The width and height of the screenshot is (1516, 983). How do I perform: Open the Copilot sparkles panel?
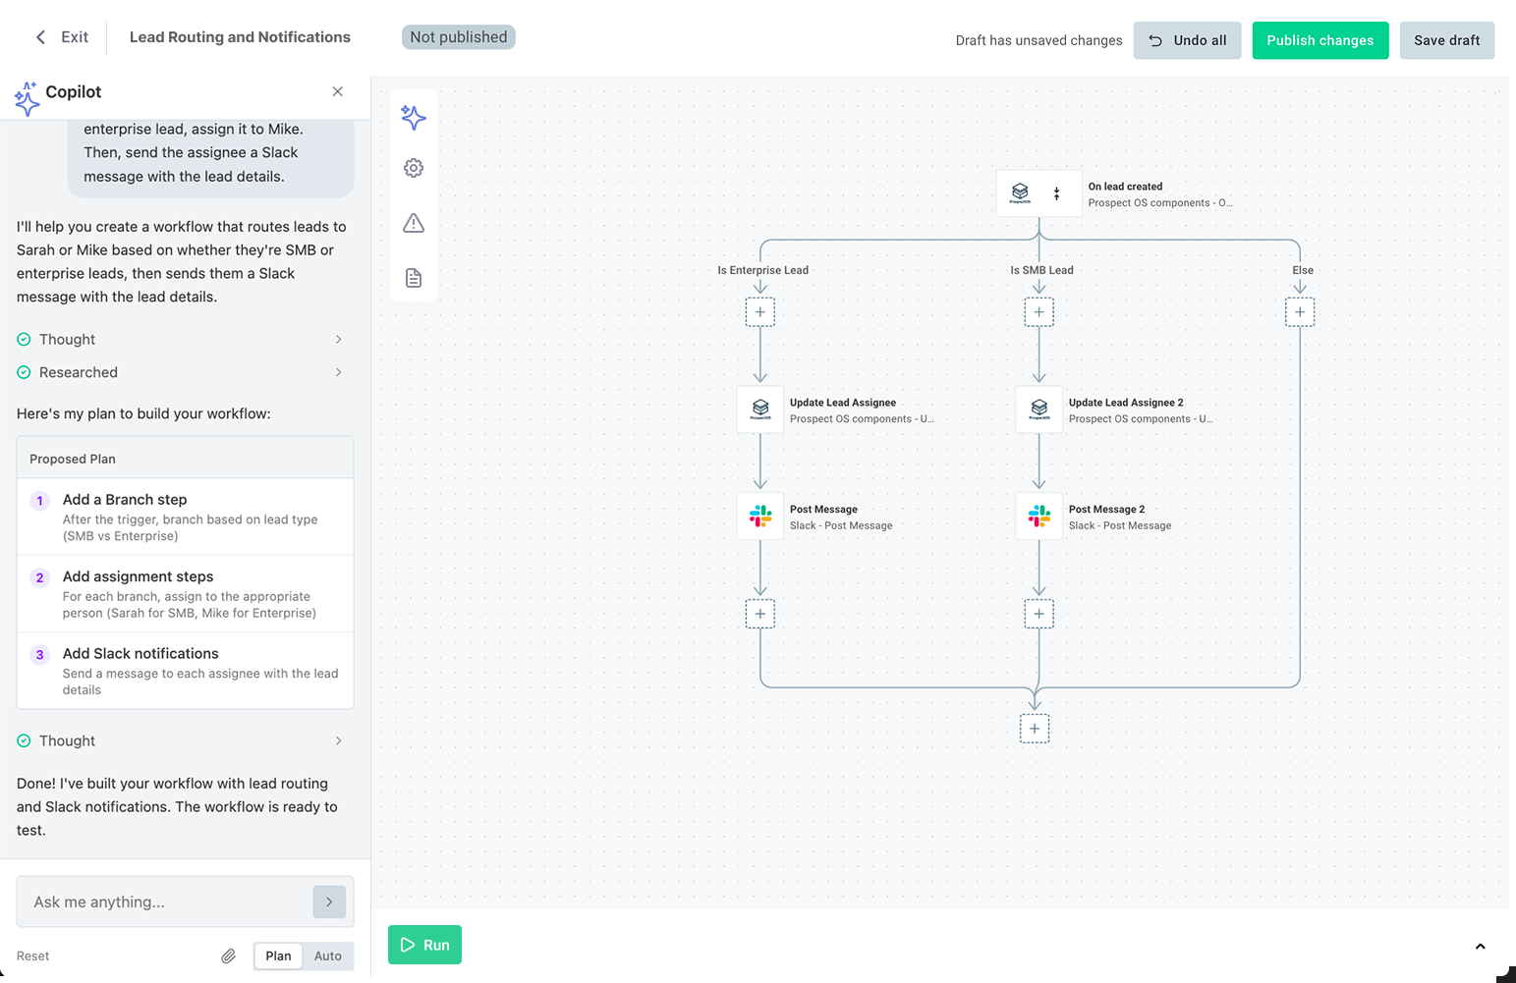point(414,117)
